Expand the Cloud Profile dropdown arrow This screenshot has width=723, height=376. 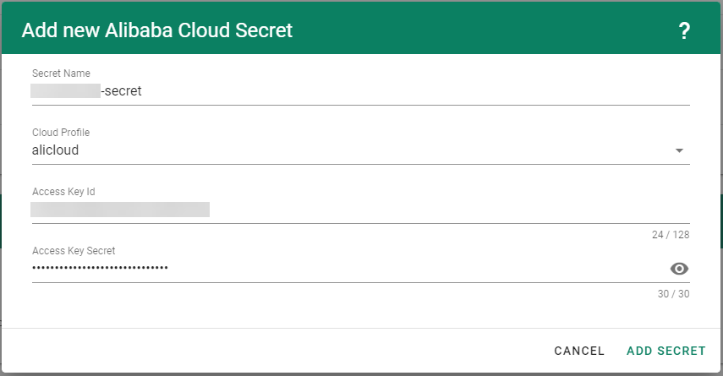tap(679, 151)
